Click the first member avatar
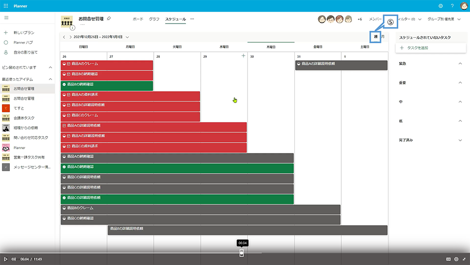The height and width of the screenshot is (265, 470). pos(321,19)
